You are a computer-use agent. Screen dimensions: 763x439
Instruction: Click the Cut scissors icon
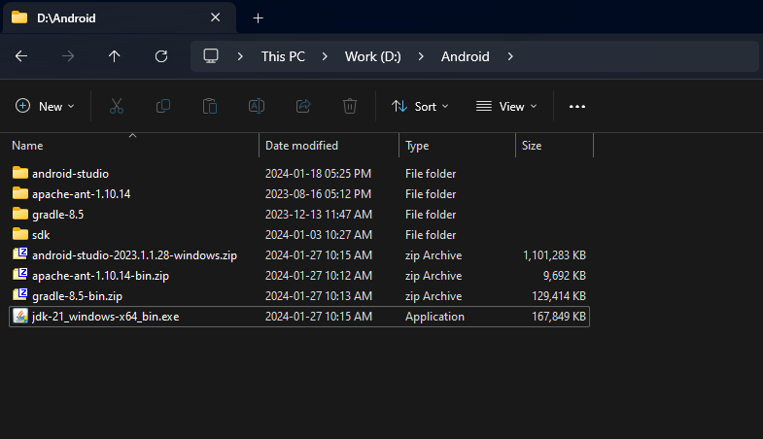117,106
